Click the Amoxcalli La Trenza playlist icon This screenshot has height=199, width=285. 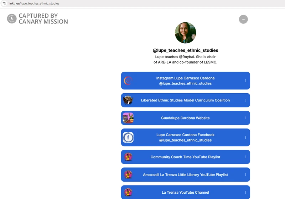(x=128, y=175)
